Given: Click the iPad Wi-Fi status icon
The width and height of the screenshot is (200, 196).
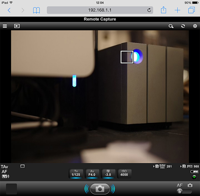Looking at the screenshot, I should [11, 3].
